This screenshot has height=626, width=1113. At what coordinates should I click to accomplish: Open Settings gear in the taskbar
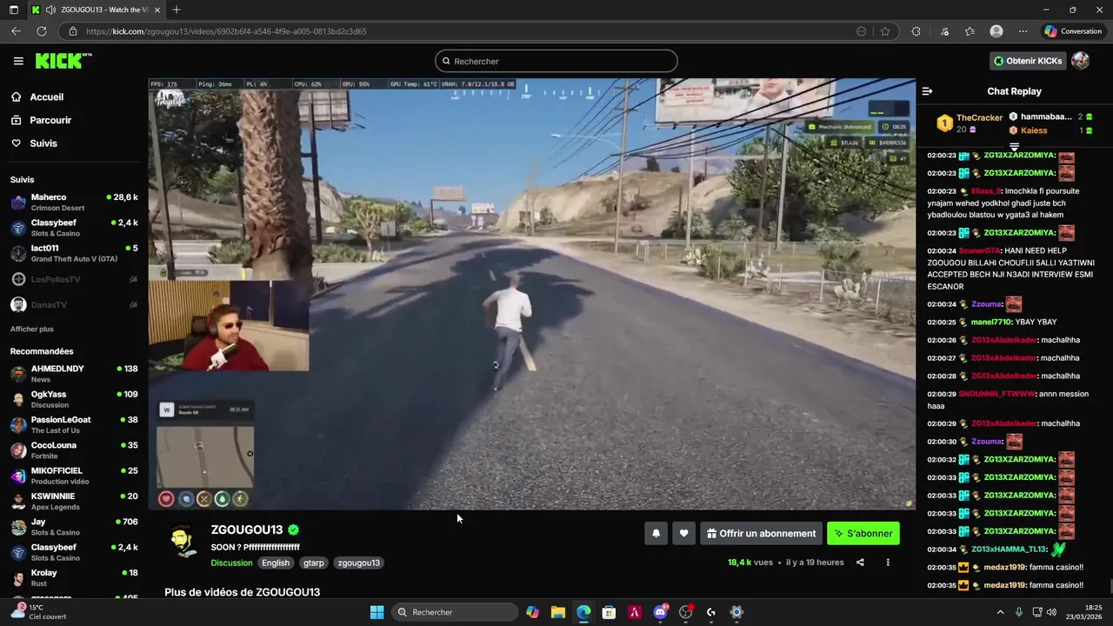[x=736, y=612]
